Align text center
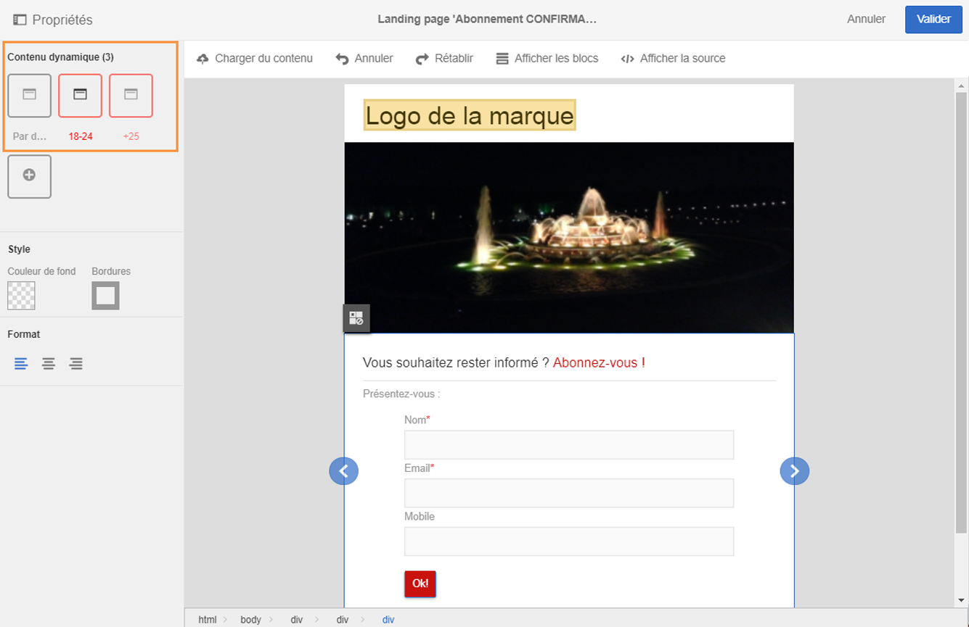 [49, 364]
